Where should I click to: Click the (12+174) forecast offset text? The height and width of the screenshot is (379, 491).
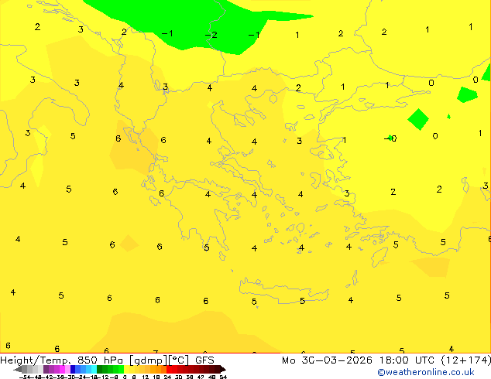[465, 360]
